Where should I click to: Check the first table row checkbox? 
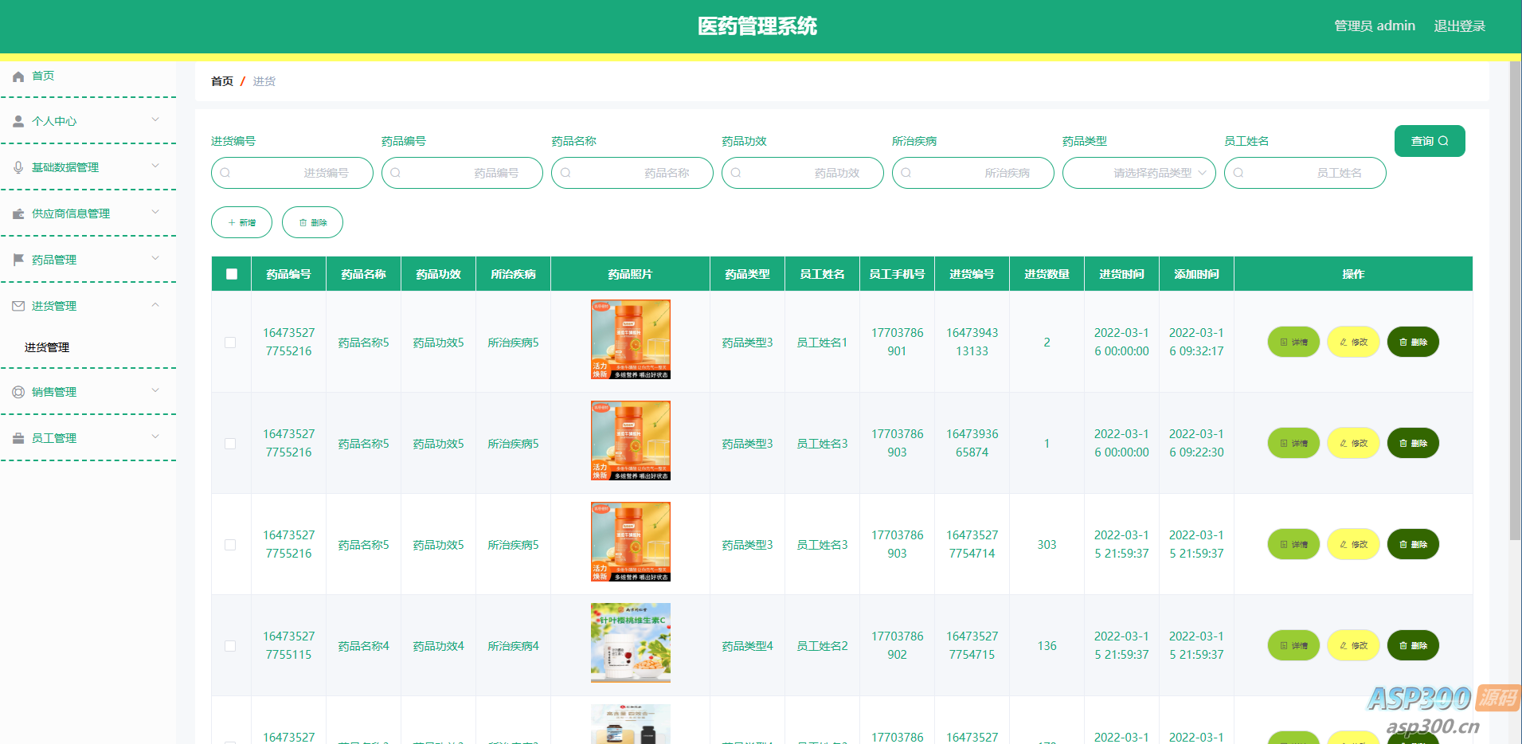(230, 343)
